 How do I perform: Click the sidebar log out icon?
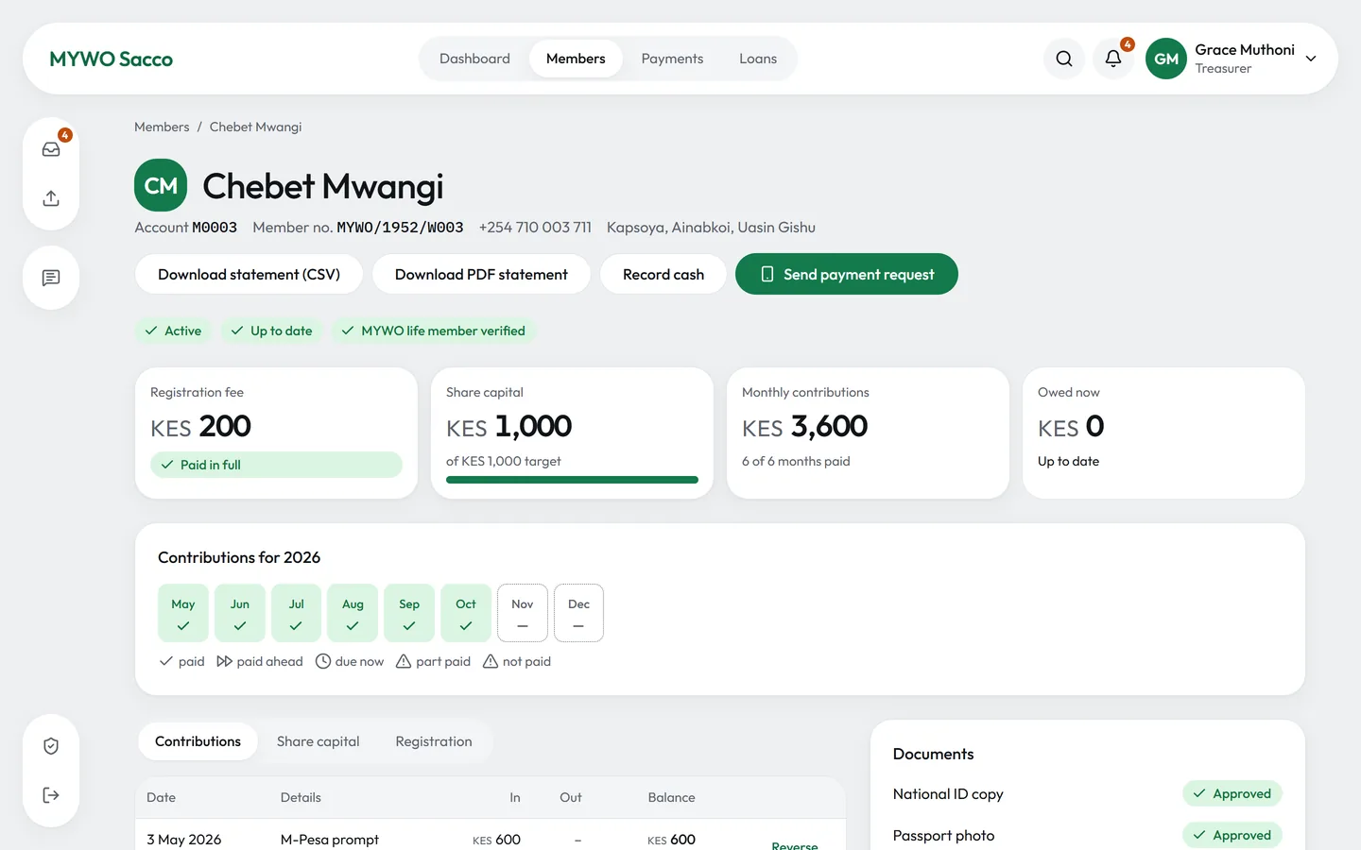(51, 795)
